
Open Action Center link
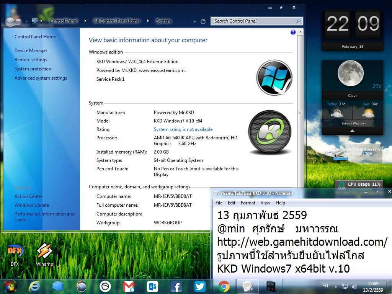pyautogui.click(x=28, y=196)
